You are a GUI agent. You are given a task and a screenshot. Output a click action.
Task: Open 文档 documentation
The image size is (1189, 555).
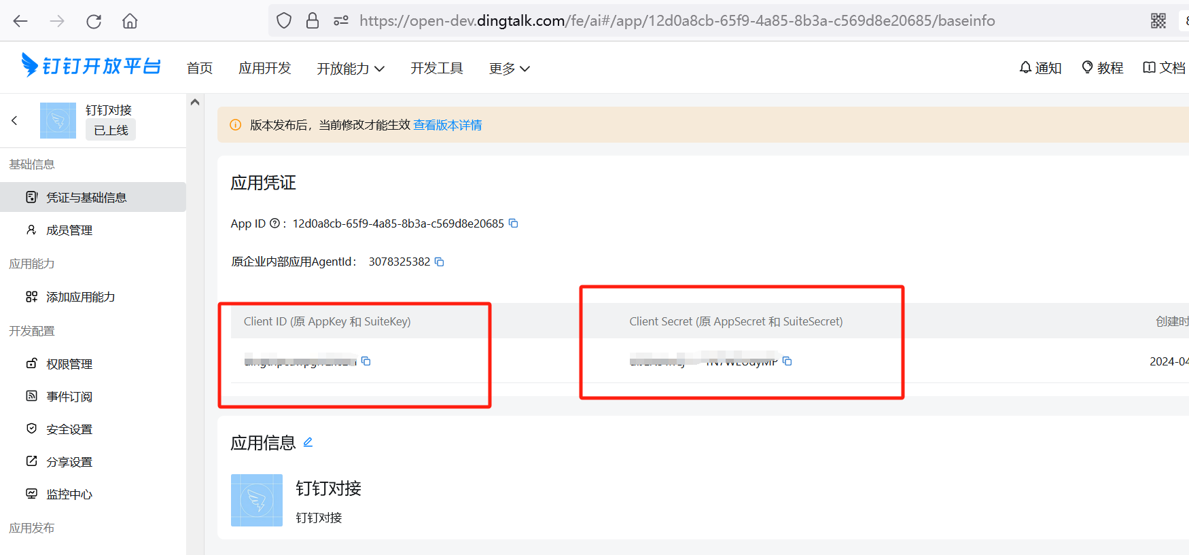pos(1165,68)
